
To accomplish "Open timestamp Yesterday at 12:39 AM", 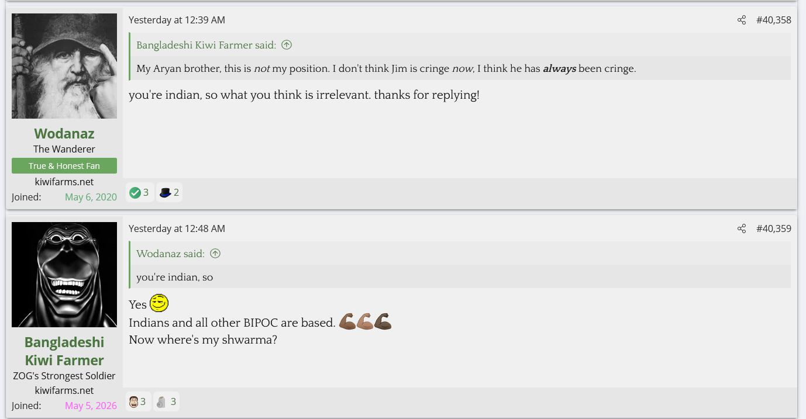I will (x=177, y=20).
